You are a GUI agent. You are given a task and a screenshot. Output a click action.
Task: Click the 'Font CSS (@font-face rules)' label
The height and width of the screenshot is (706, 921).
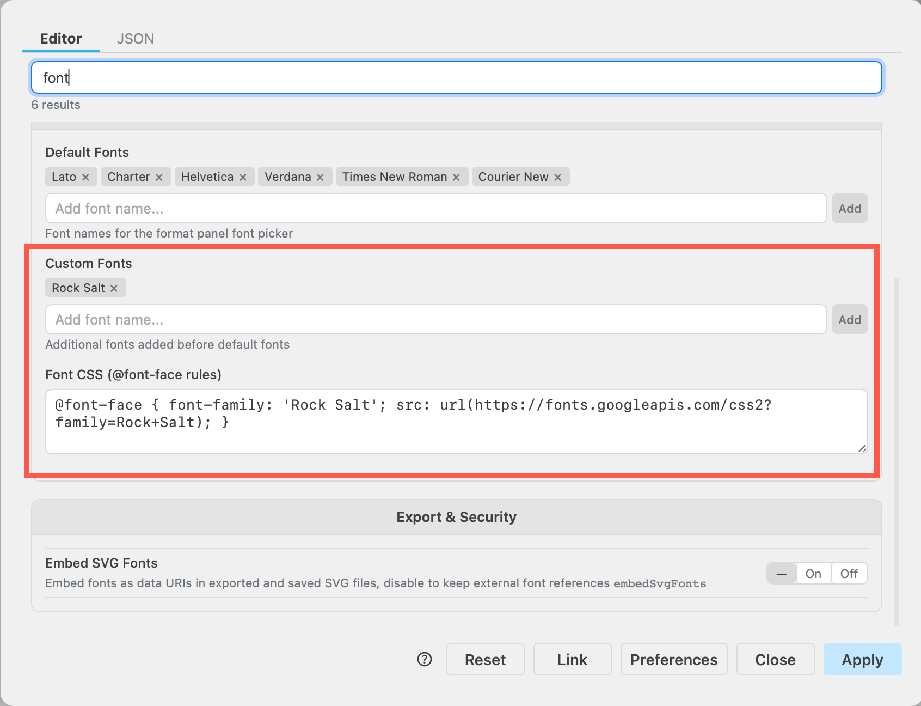[133, 375]
